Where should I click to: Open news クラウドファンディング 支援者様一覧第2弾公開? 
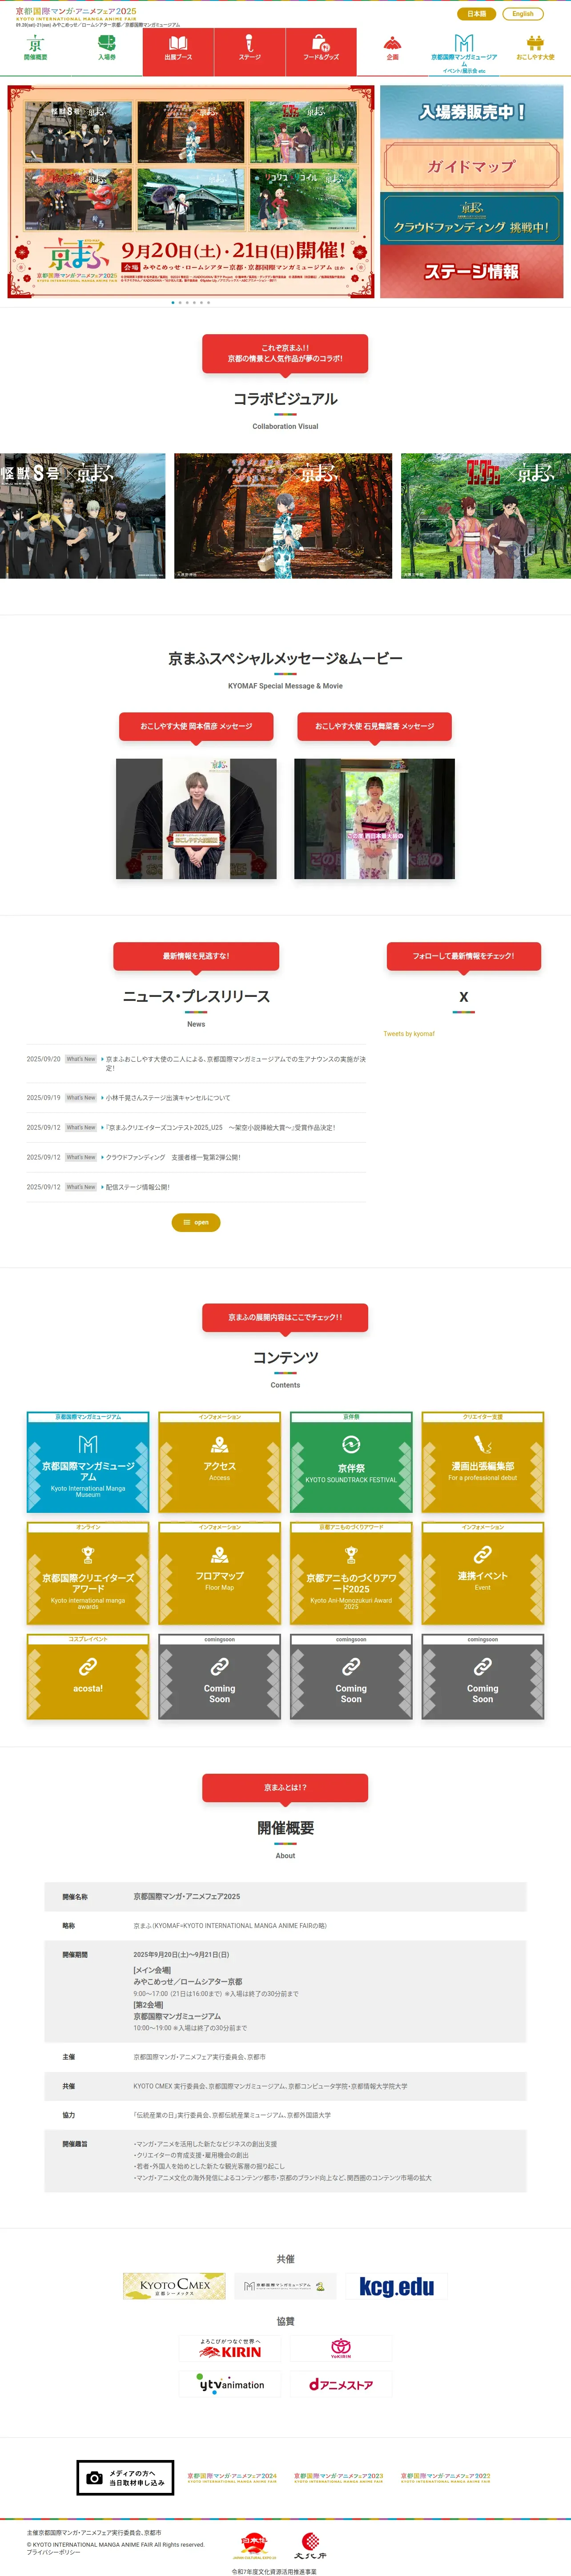(x=173, y=1158)
